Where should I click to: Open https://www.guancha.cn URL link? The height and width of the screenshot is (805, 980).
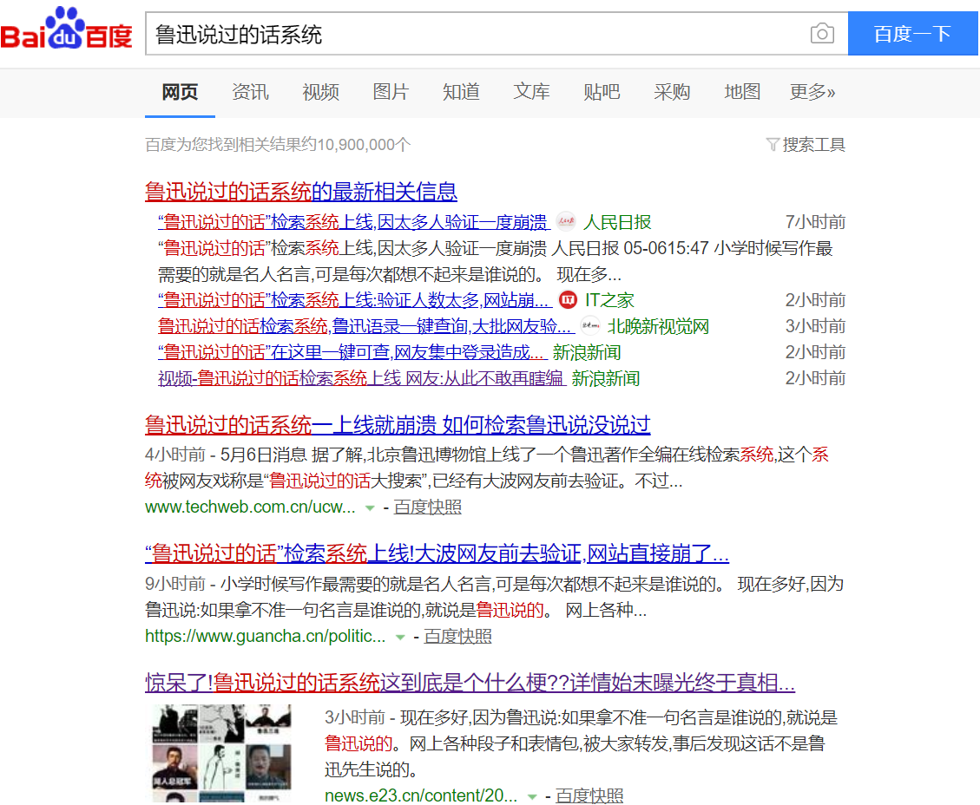(265, 637)
